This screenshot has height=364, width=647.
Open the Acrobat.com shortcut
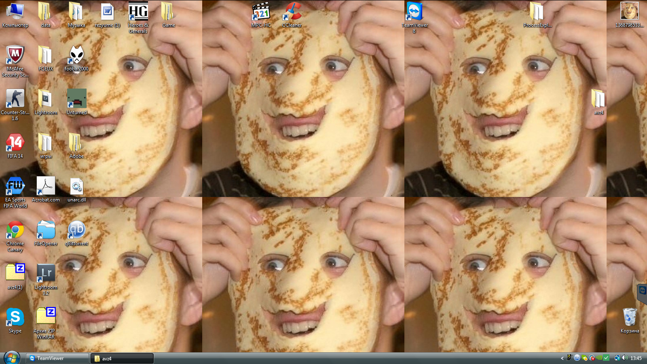(x=46, y=190)
